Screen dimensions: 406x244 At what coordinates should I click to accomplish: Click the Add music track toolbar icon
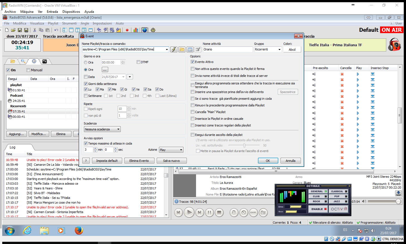tap(99, 30)
